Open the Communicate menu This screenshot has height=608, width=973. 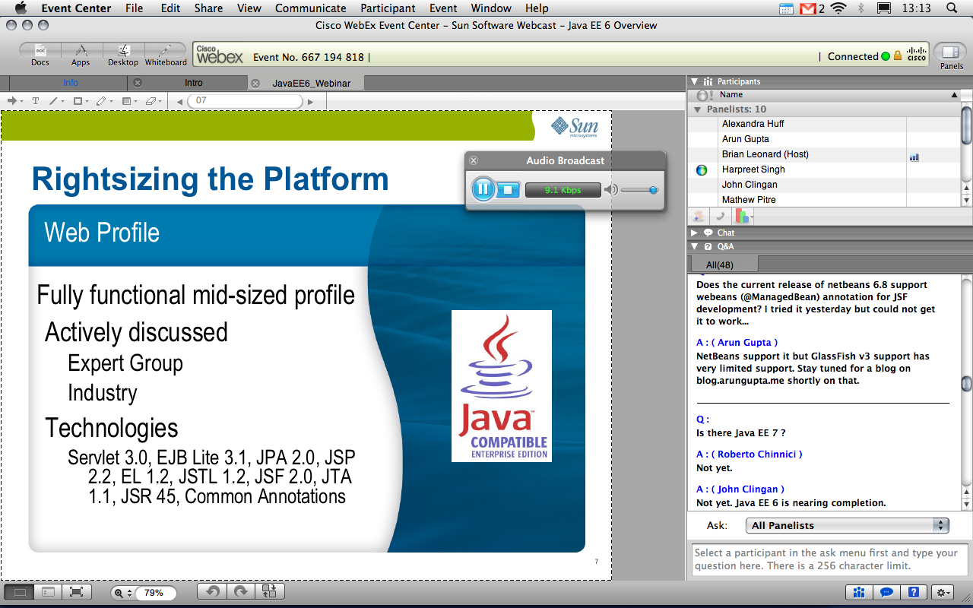[x=310, y=8]
